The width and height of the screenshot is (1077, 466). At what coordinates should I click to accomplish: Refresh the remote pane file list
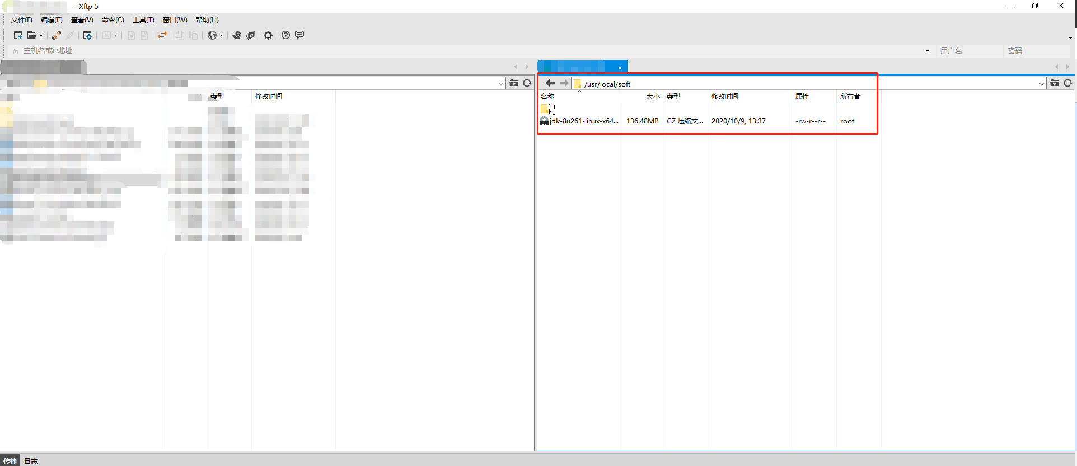[x=1068, y=83]
